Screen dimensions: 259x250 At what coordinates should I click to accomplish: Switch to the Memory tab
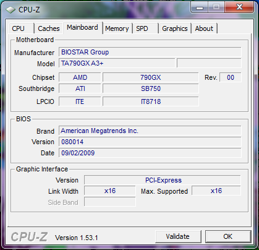[117, 28]
